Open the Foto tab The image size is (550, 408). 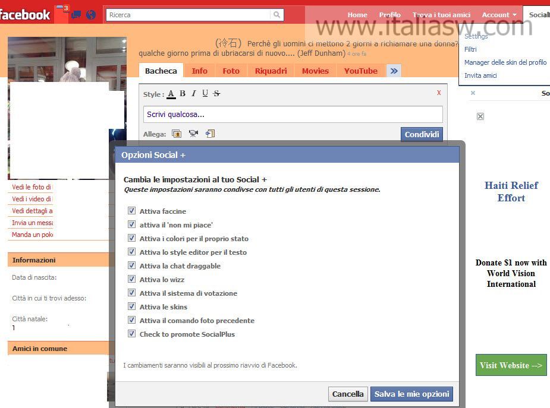coord(231,71)
